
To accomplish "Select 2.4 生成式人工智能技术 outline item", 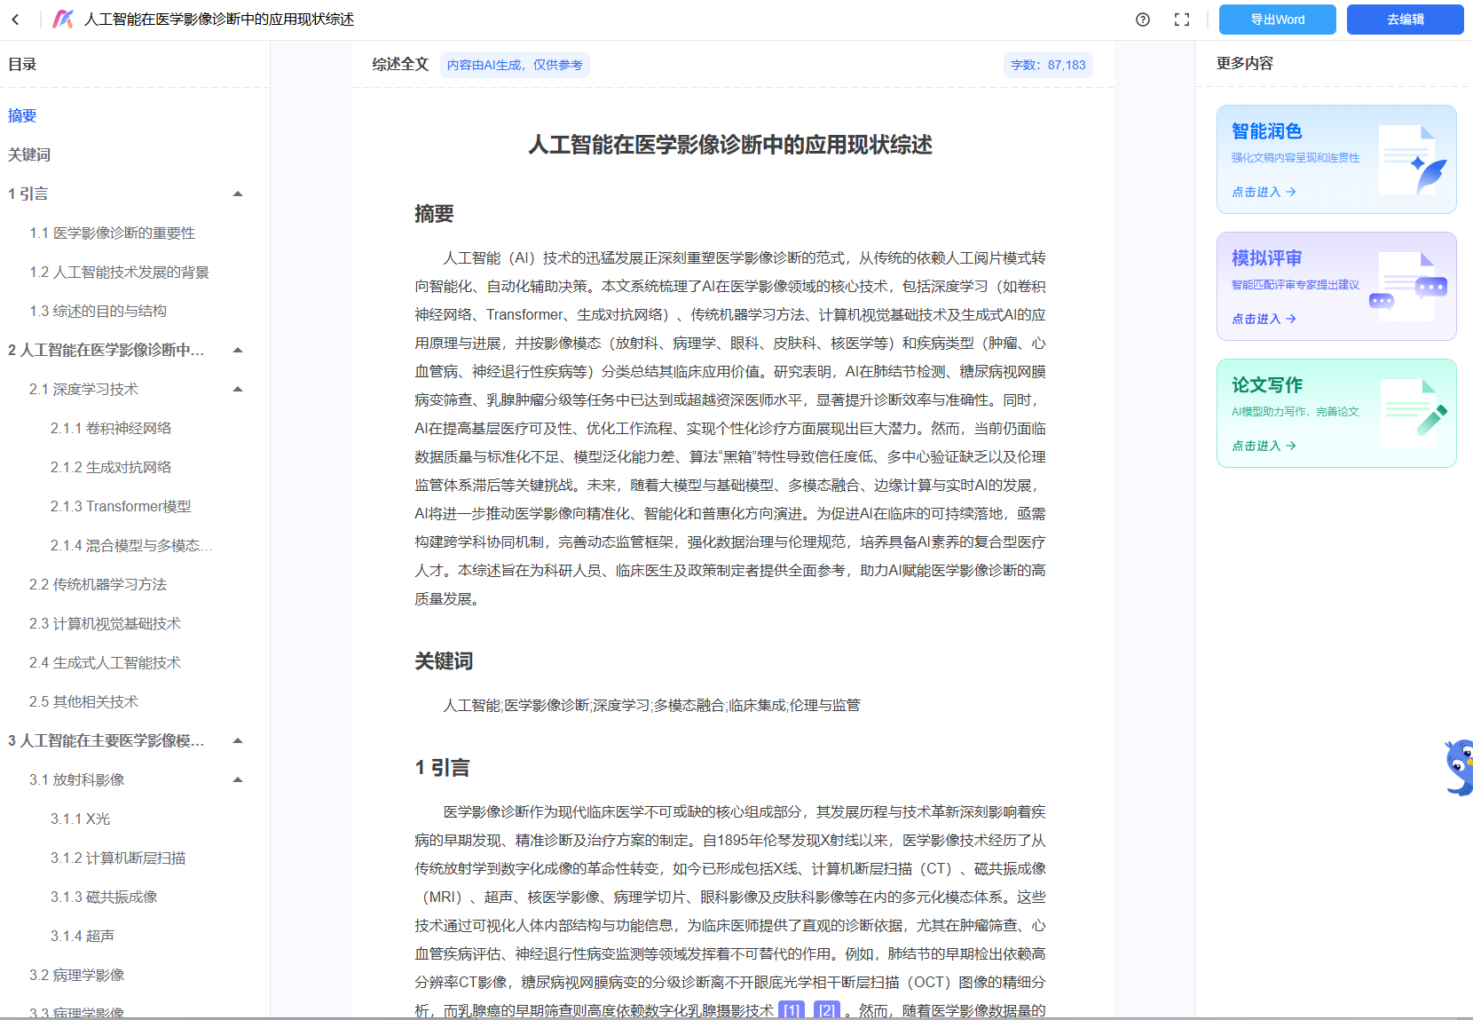I will point(105,662).
